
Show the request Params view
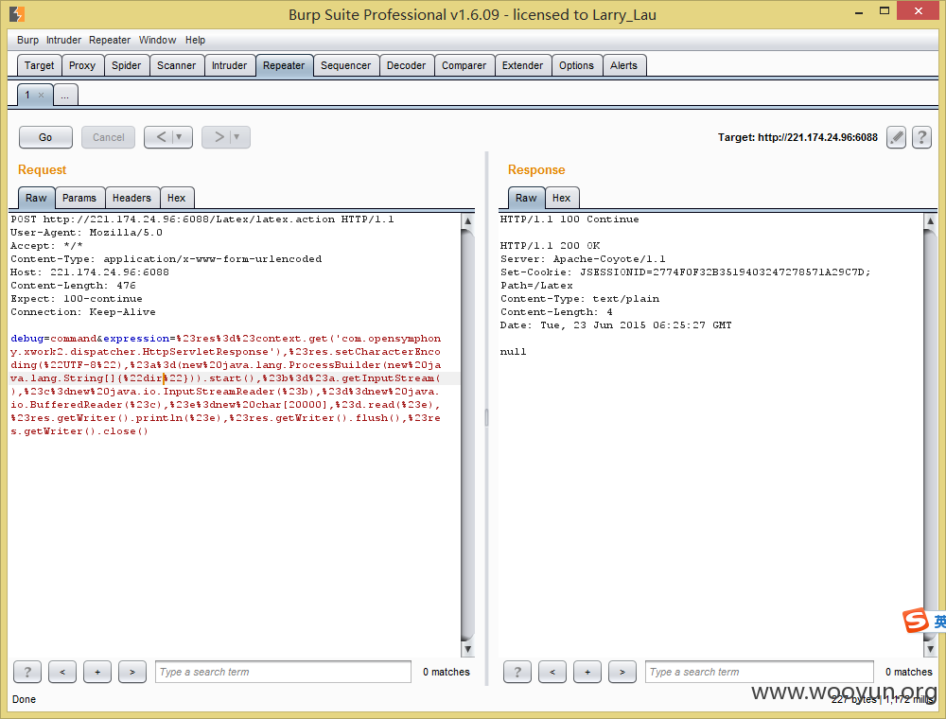point(79,198)
